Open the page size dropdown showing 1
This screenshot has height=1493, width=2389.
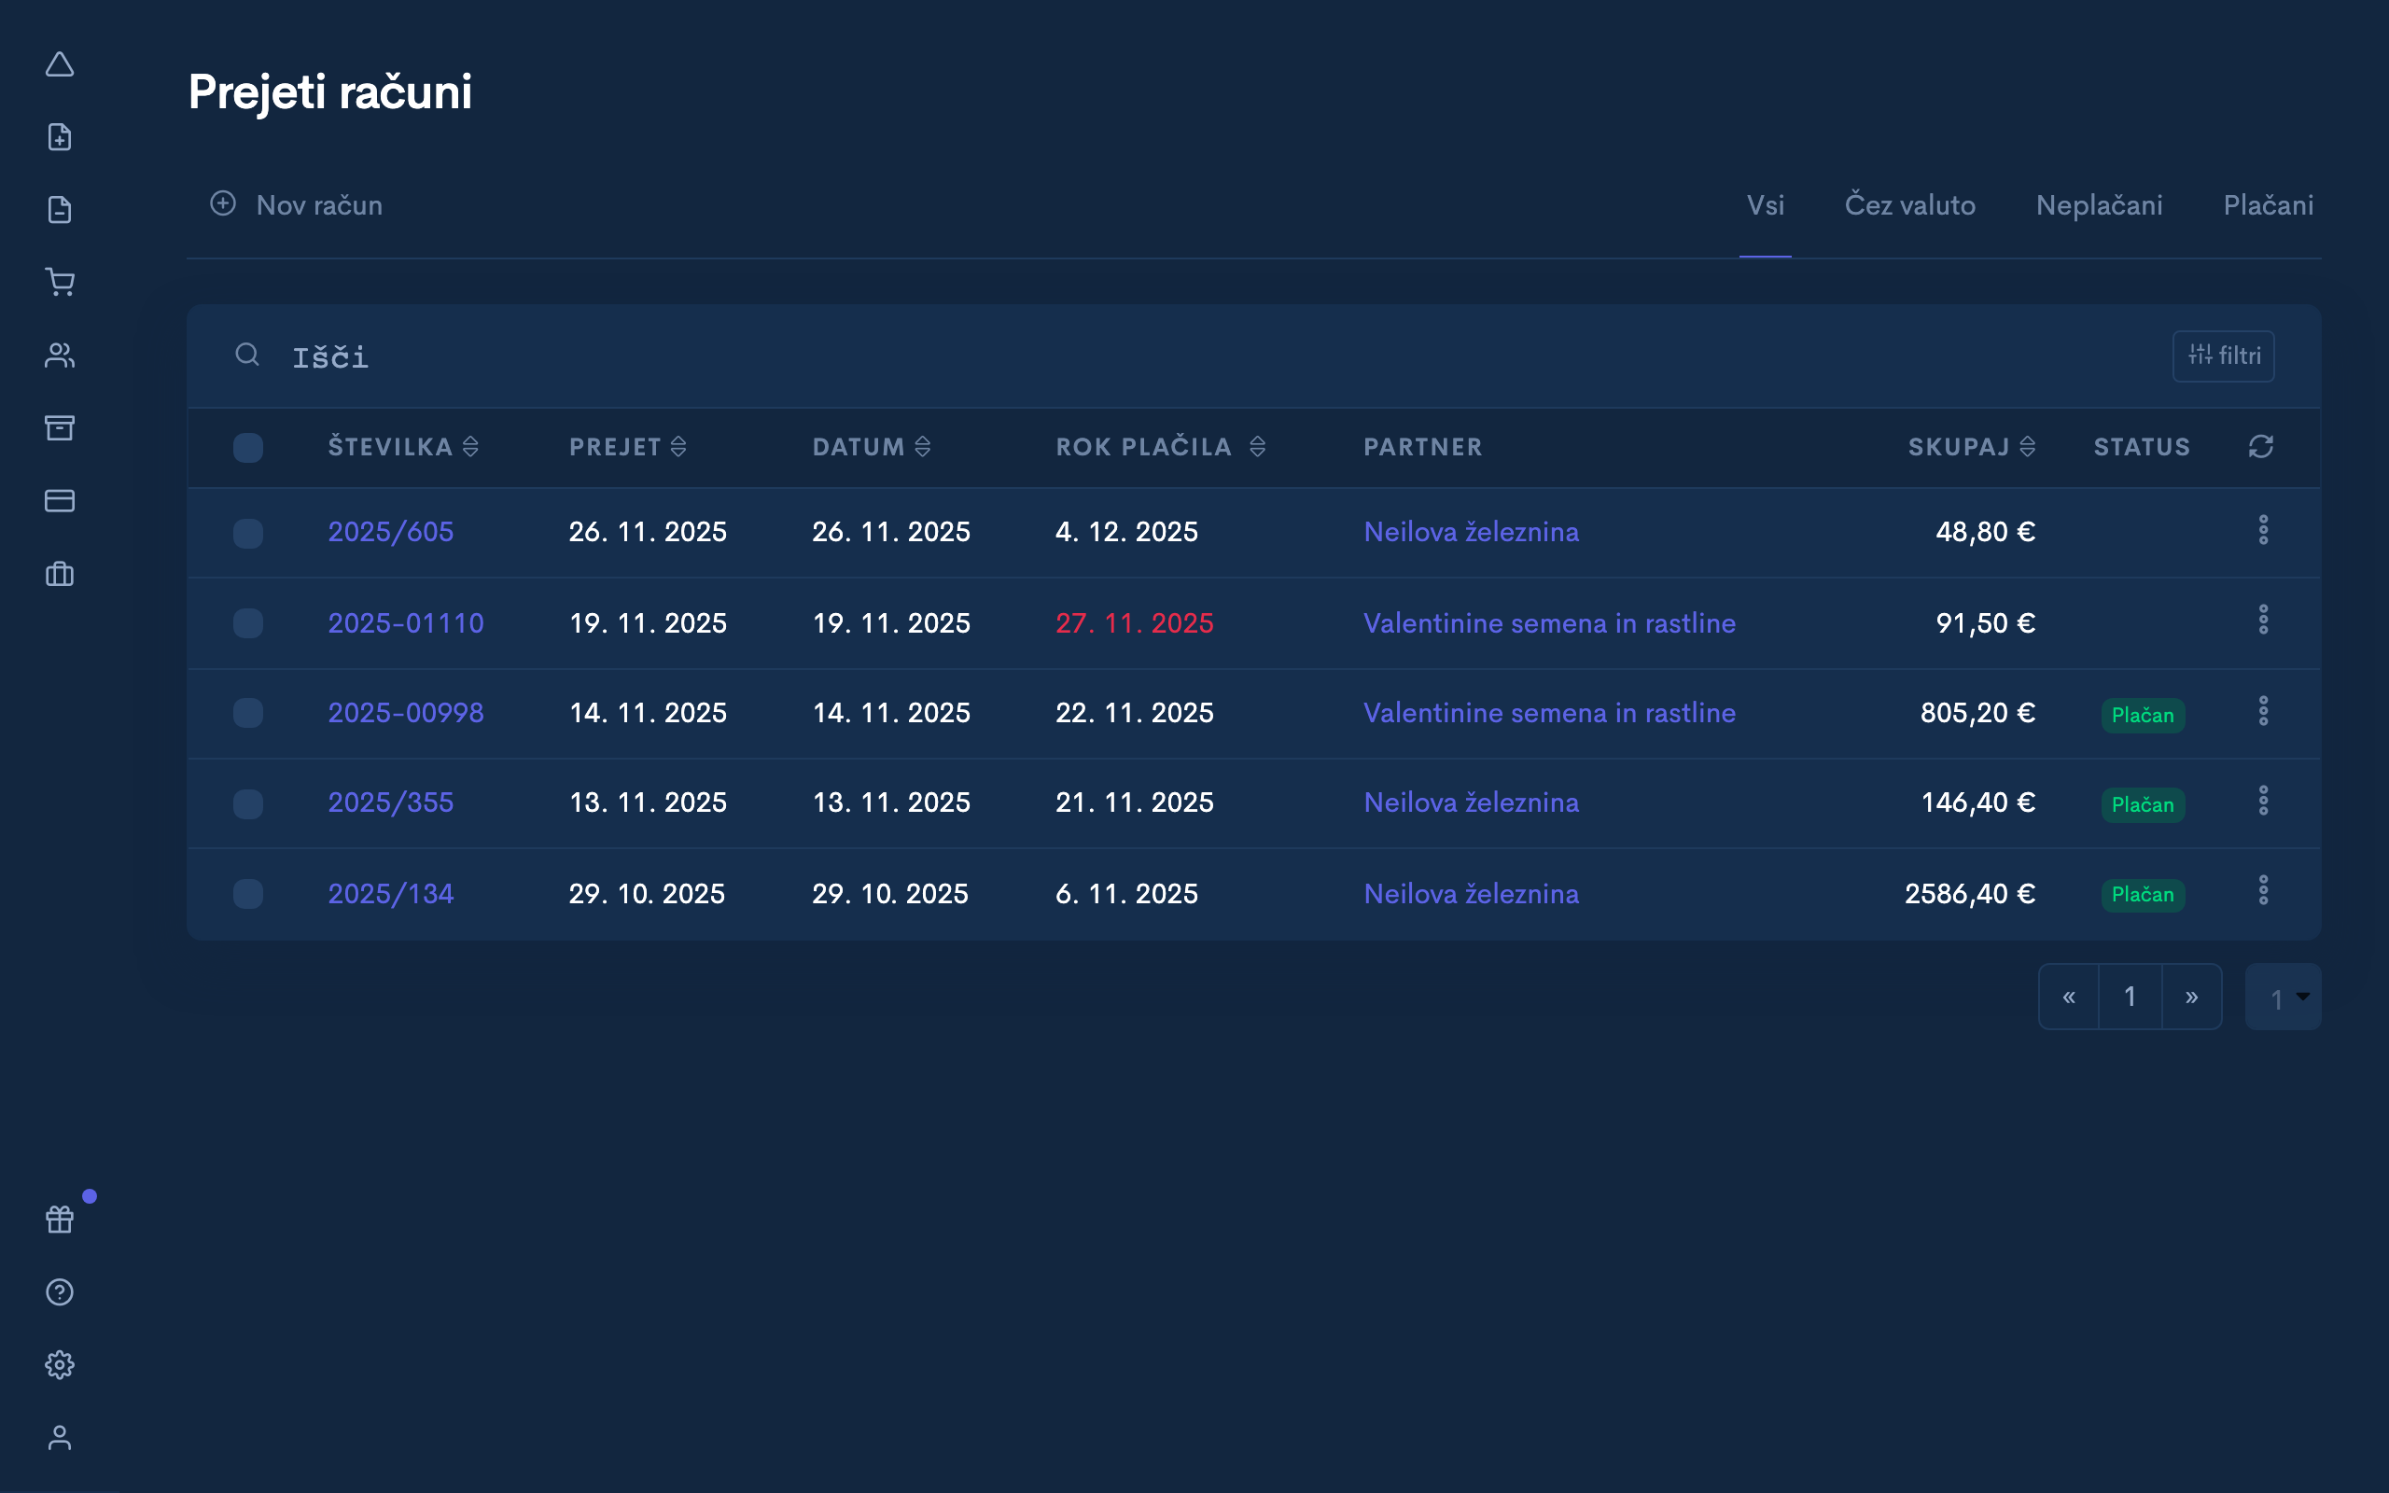(x=2284, y=997)
